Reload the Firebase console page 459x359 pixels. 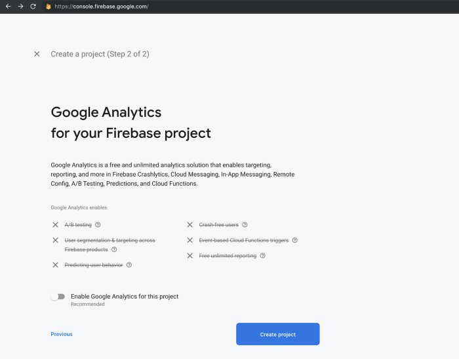pos(33,7)
